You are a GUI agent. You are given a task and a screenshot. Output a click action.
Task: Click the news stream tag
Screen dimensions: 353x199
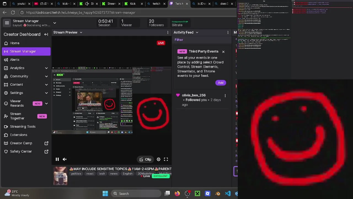click(x=114, y=174)
